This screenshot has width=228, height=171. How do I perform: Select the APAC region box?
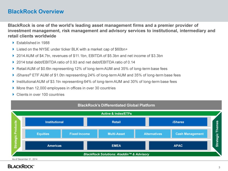[178, 146]
